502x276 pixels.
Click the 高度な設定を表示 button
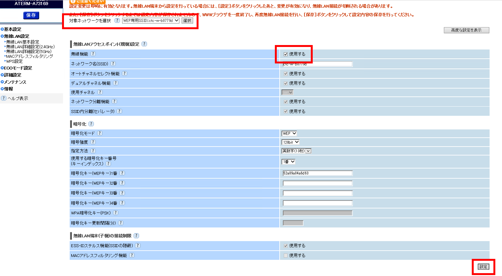click(x=466, y=30)
